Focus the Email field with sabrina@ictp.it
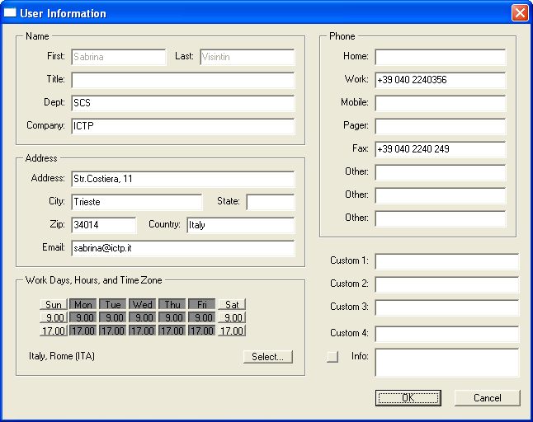This screenshot has height=422, width=533. 182,249
